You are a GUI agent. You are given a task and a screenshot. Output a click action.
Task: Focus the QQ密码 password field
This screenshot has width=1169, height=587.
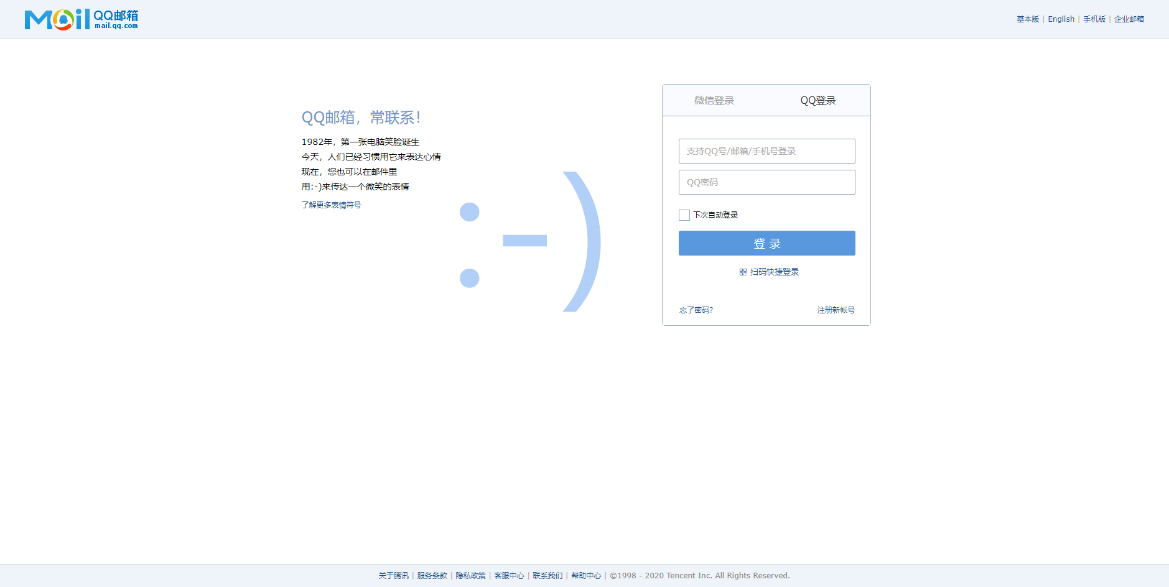(x=767, y=182)
